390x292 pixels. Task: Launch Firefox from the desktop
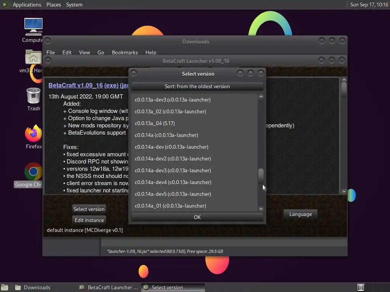[34, 136]
